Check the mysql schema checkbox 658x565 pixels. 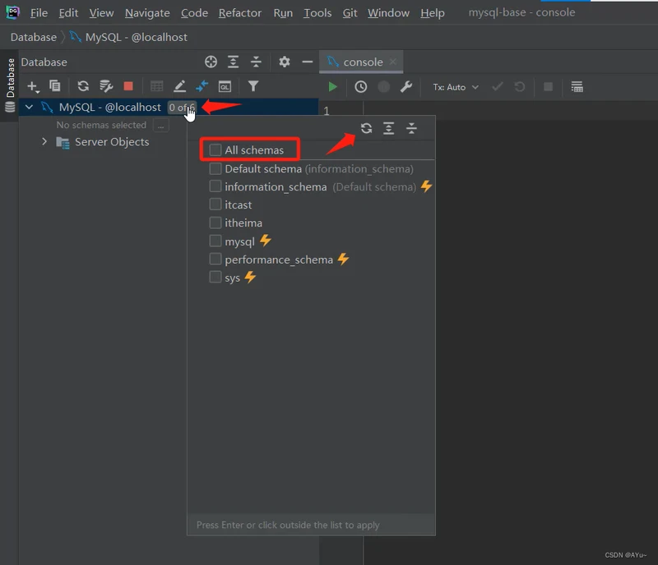point(215,241)
